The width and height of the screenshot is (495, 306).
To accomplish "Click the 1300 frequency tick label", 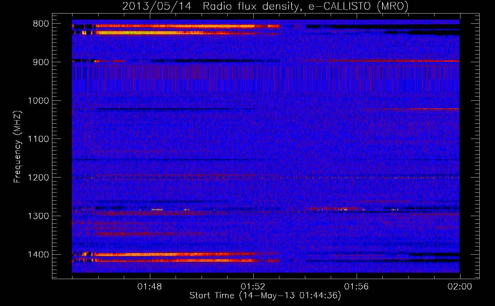I will [38, 216].
